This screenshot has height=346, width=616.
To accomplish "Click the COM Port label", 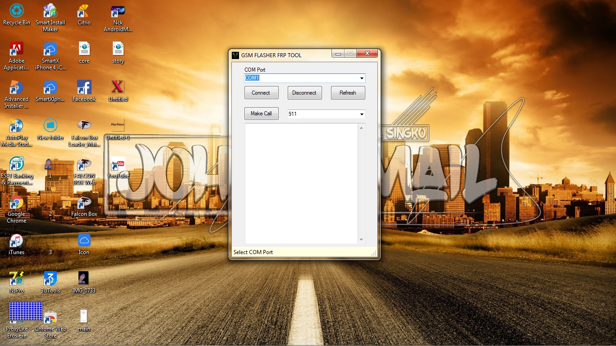I will click(x=255, y=70).
